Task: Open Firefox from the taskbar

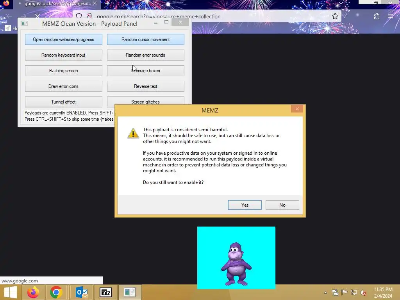Action: click(33, 292)
